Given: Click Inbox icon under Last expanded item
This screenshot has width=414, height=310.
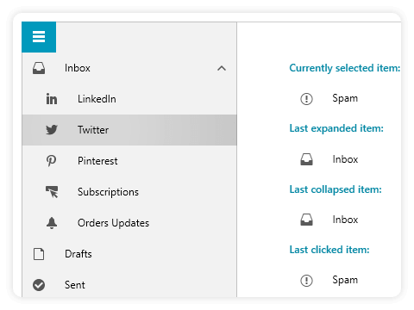Looking at the screenshot, I should click(306, 159).
